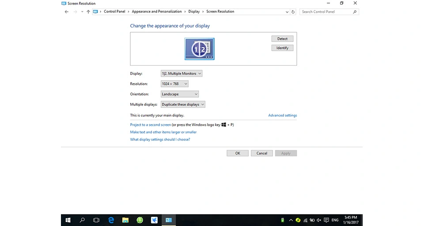Click the Identify button
Viewport: 424px width, 226px height.
point(282,48)
